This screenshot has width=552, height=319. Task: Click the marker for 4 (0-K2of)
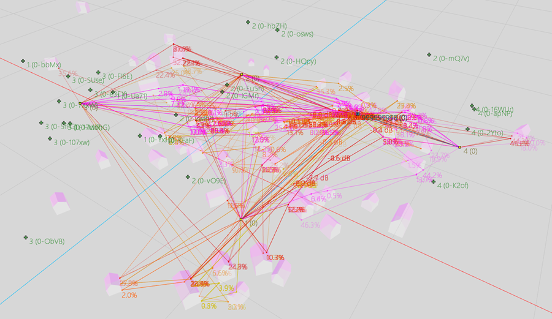tap(433, 181)
